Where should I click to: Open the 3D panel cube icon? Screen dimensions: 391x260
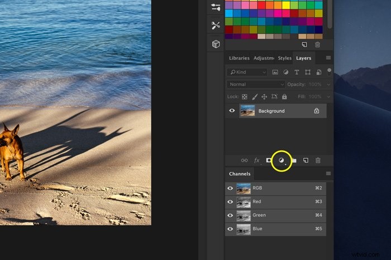pos(216,44)
